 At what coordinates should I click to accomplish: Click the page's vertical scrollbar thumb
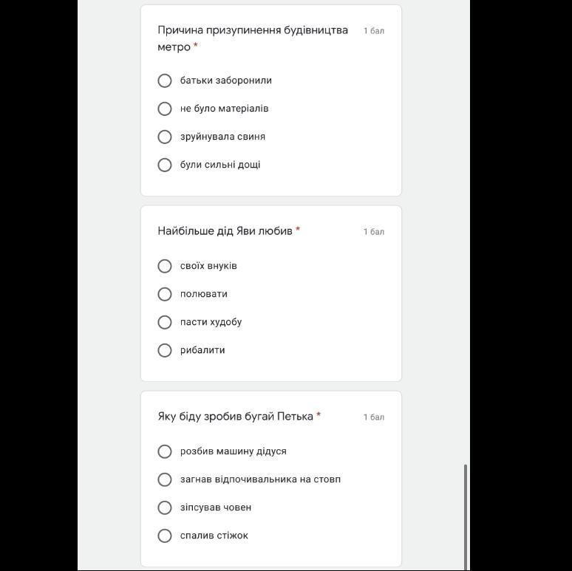point(466,516)
